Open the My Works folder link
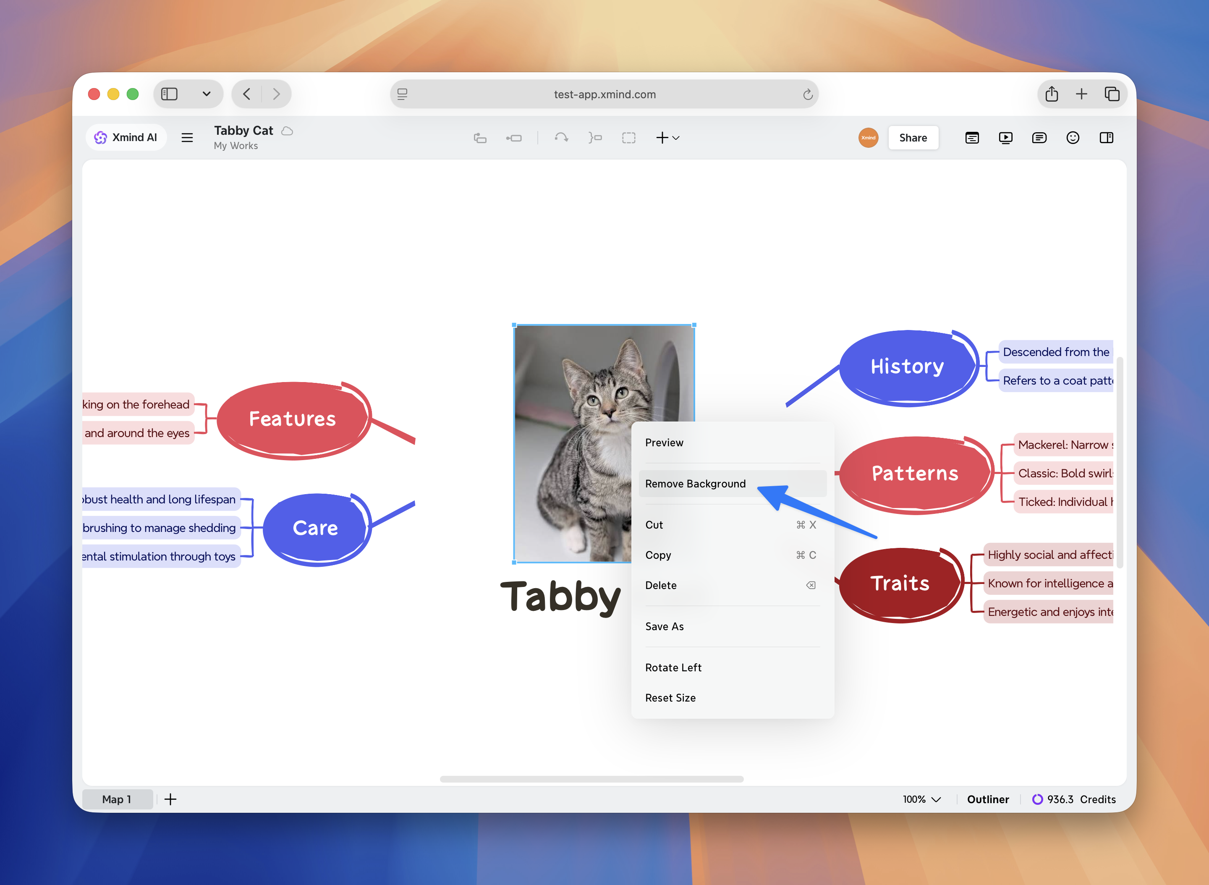 pos(236,146)
